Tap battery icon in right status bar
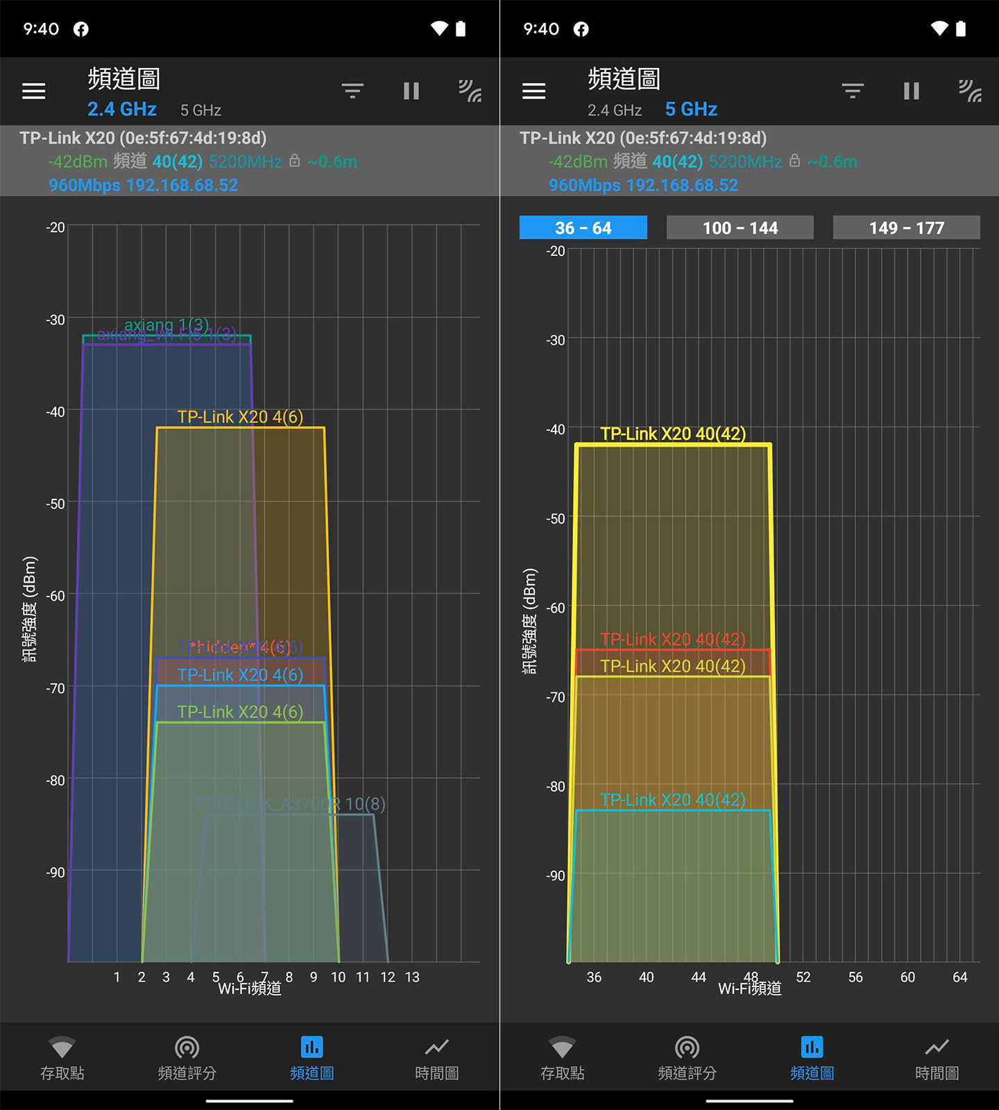The width and height of the screenshot is (999, 1110). point(961,28)
